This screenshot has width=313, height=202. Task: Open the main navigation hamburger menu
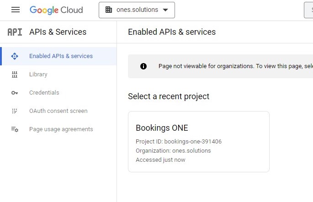[x=16, y=10]
